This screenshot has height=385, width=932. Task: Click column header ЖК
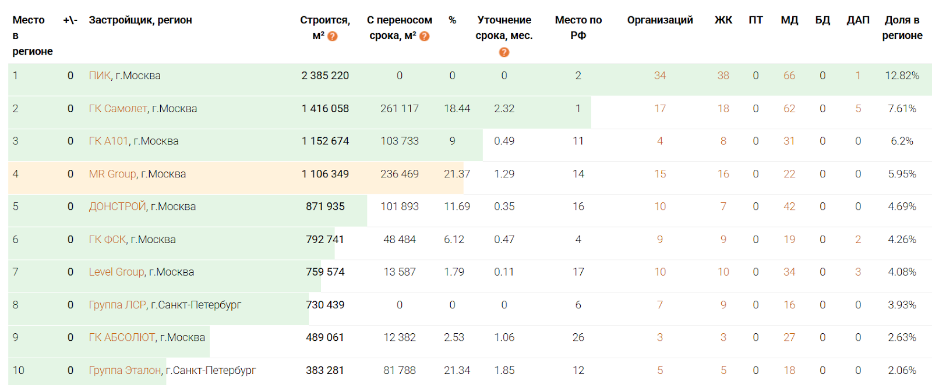click(723, 20)
